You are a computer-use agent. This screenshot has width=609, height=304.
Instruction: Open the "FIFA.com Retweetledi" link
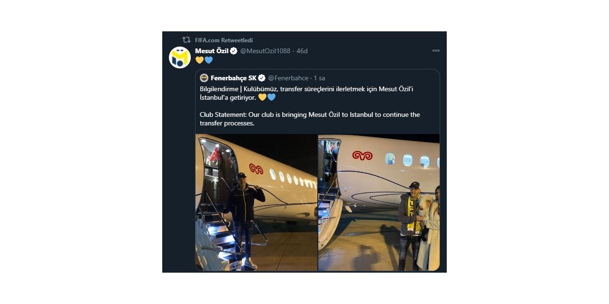(x=224, y=40)
